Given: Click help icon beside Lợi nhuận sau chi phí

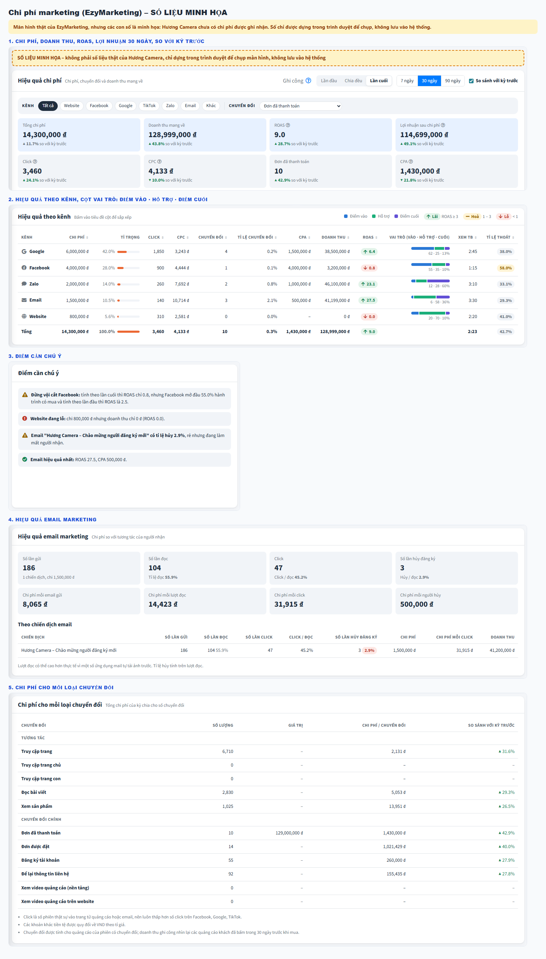Looking at the screenshot, I should click(x=443, y=125).
